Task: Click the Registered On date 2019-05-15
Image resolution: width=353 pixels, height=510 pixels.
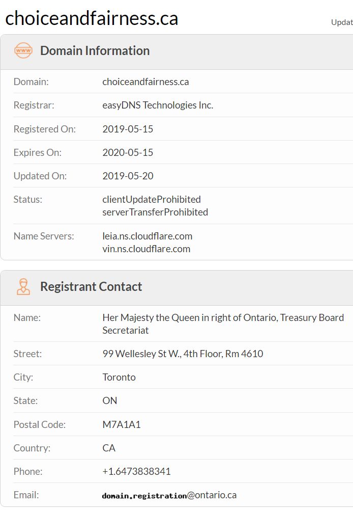Action: click(x=128, y=129)
